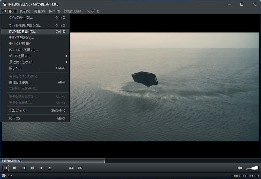Choose デバイスを開く(V)...
261x179 pixels.
pos(35,38)
